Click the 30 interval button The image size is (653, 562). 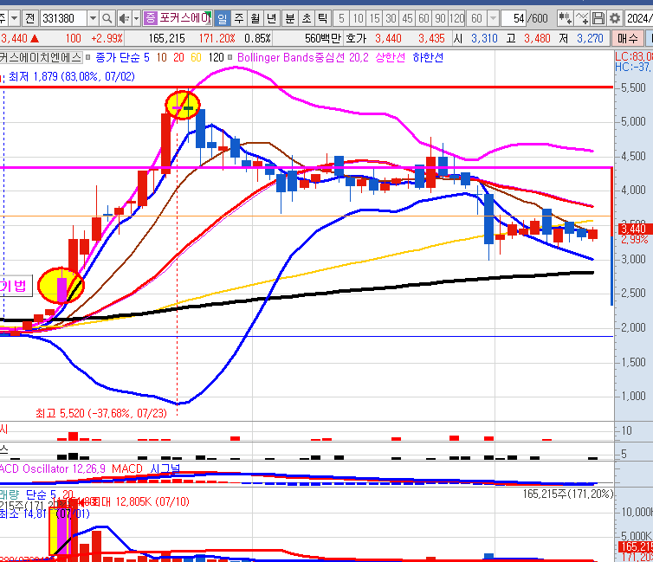click(x=391, y=18)
